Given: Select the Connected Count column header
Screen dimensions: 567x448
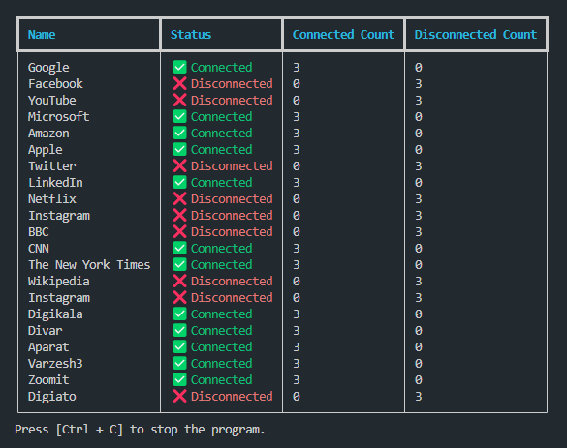Looking at the screenshot, I should tap(343, 34).
